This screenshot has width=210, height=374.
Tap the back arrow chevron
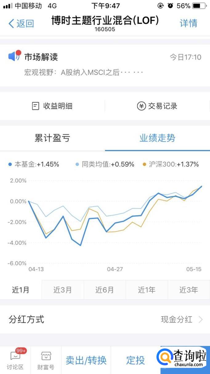click(12, 23)
